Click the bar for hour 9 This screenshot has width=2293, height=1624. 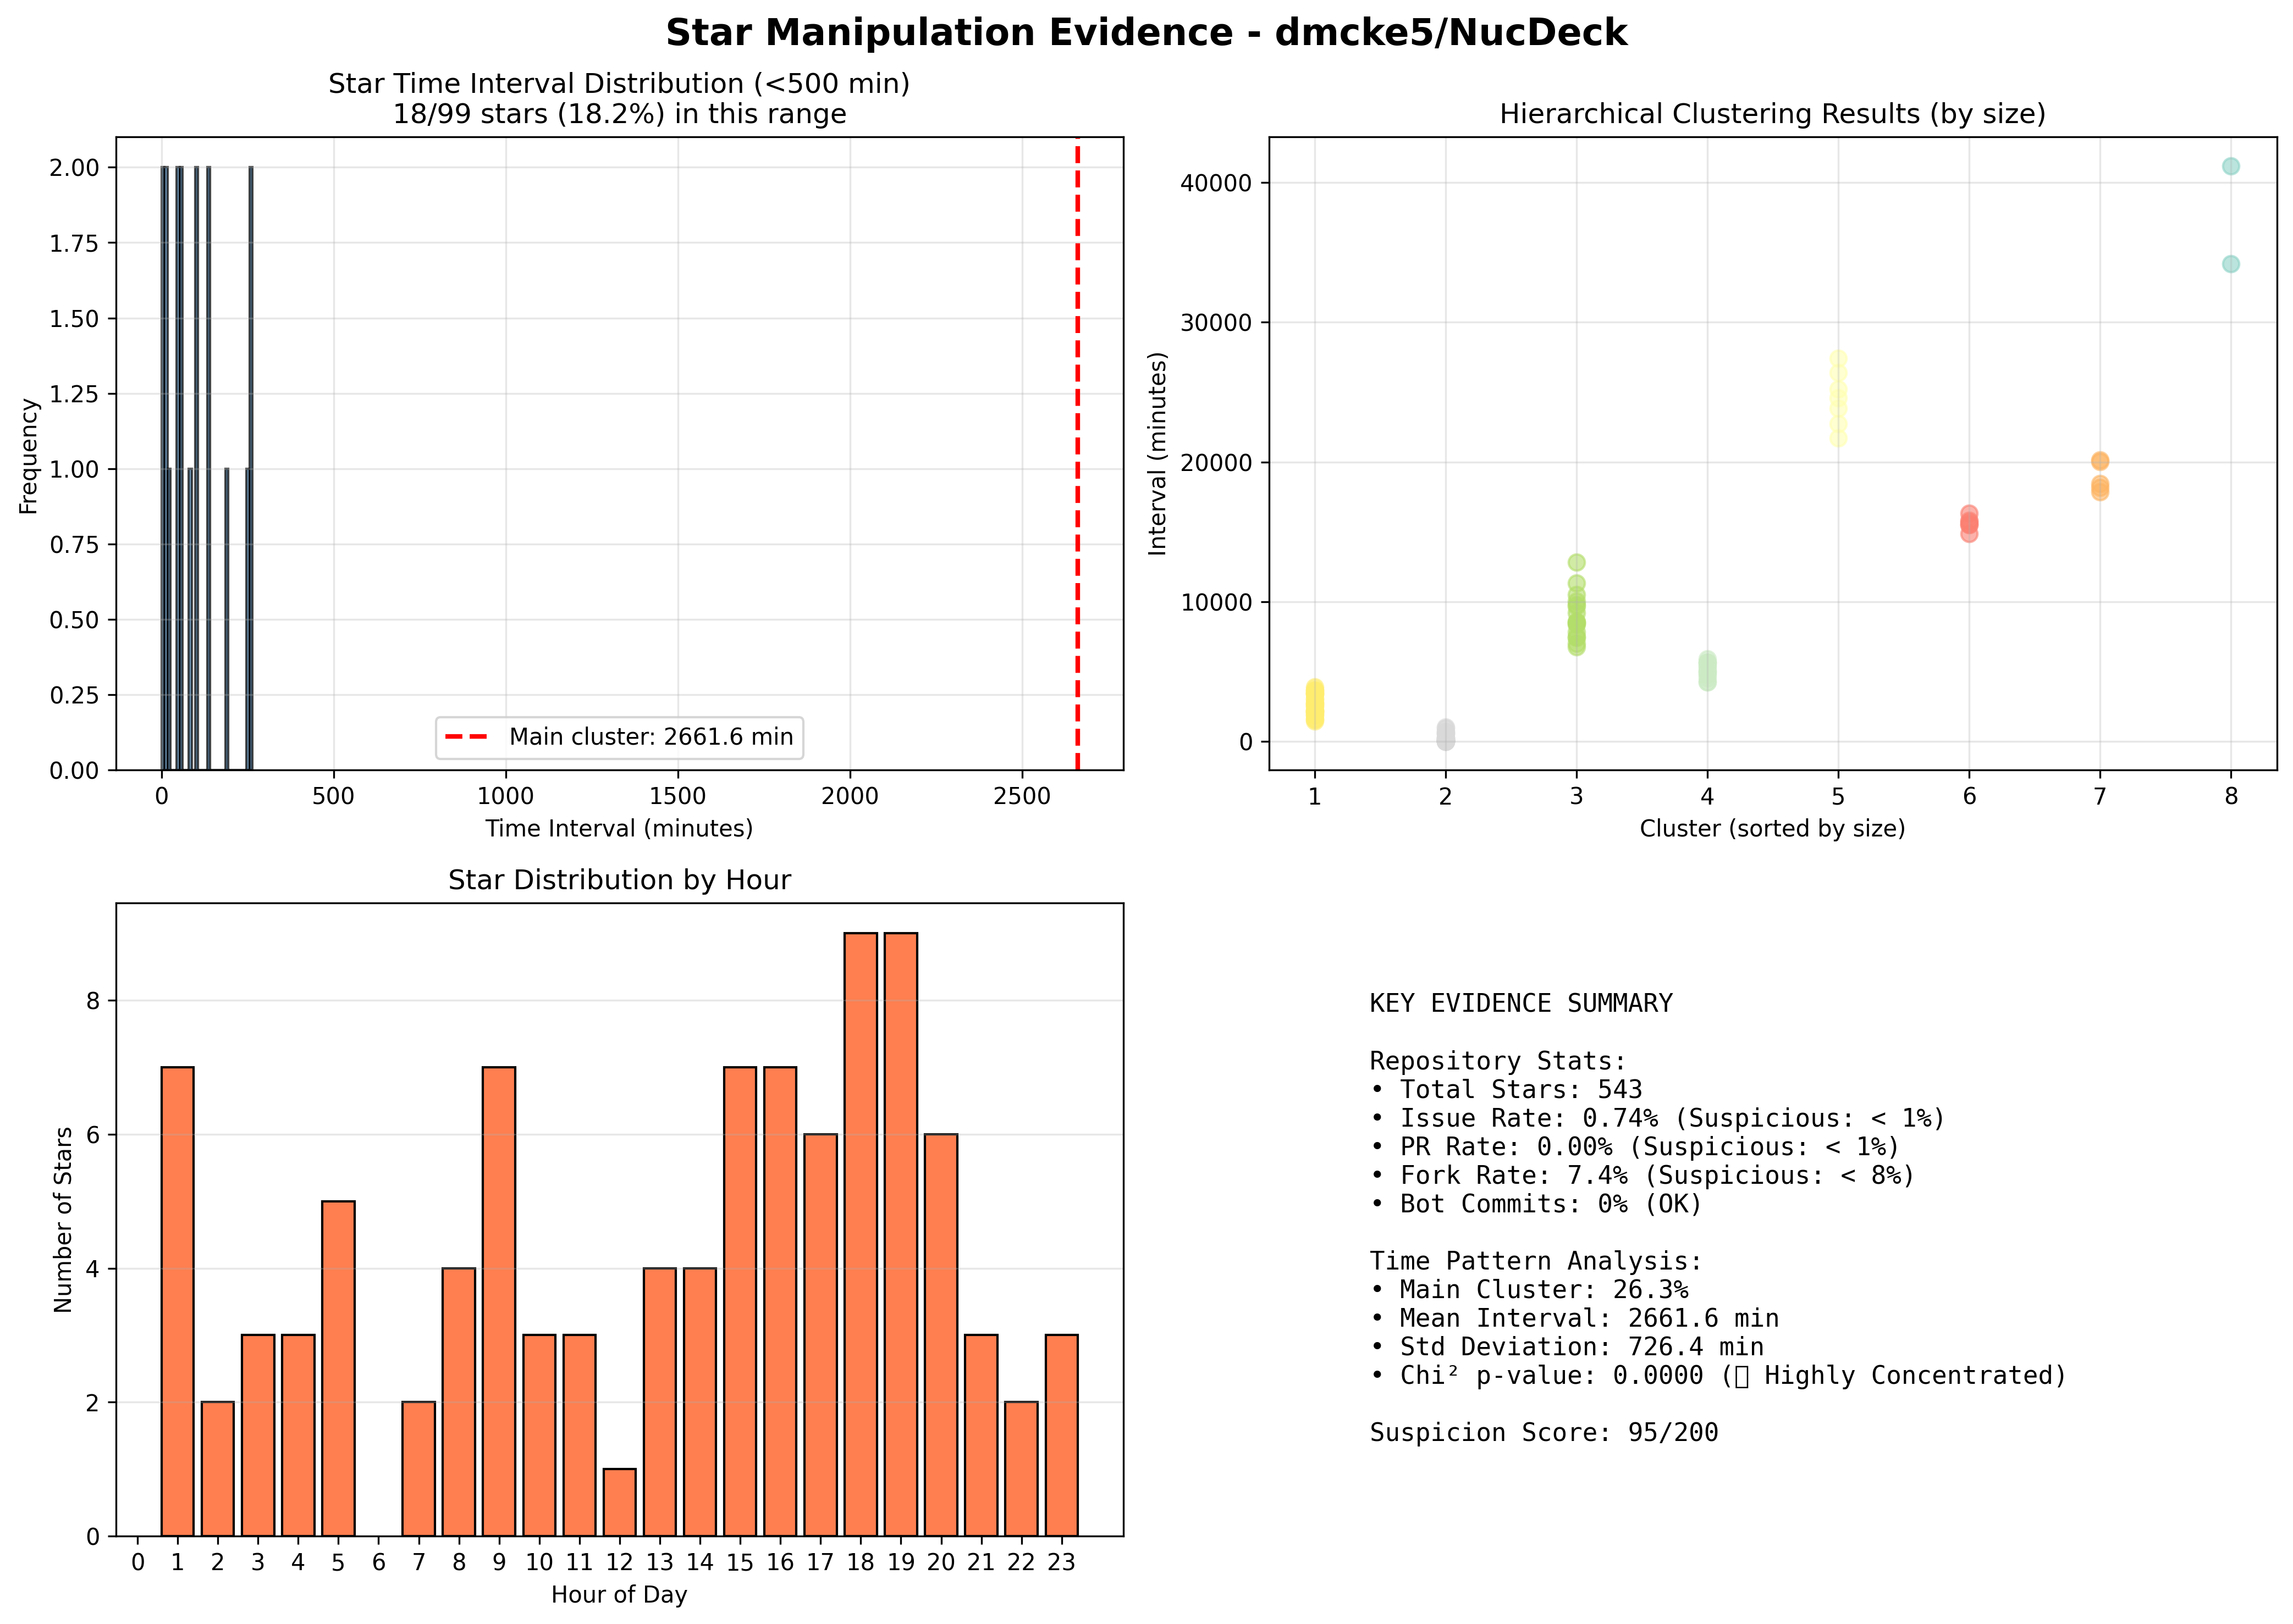click(x=498, y=1301)
